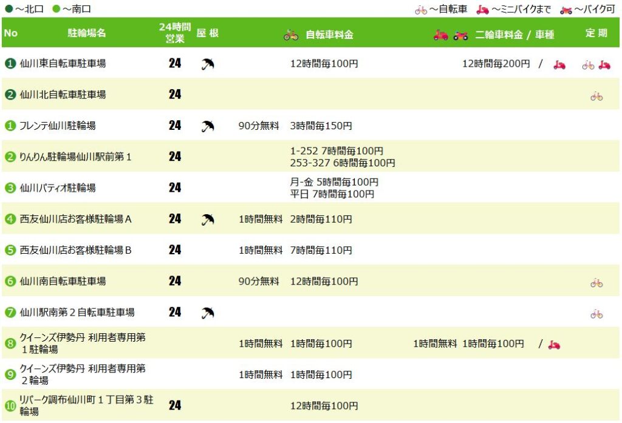
Task: Click the 駐輪場名 column header
Action: pyautogui.click(x=86, y=33)
